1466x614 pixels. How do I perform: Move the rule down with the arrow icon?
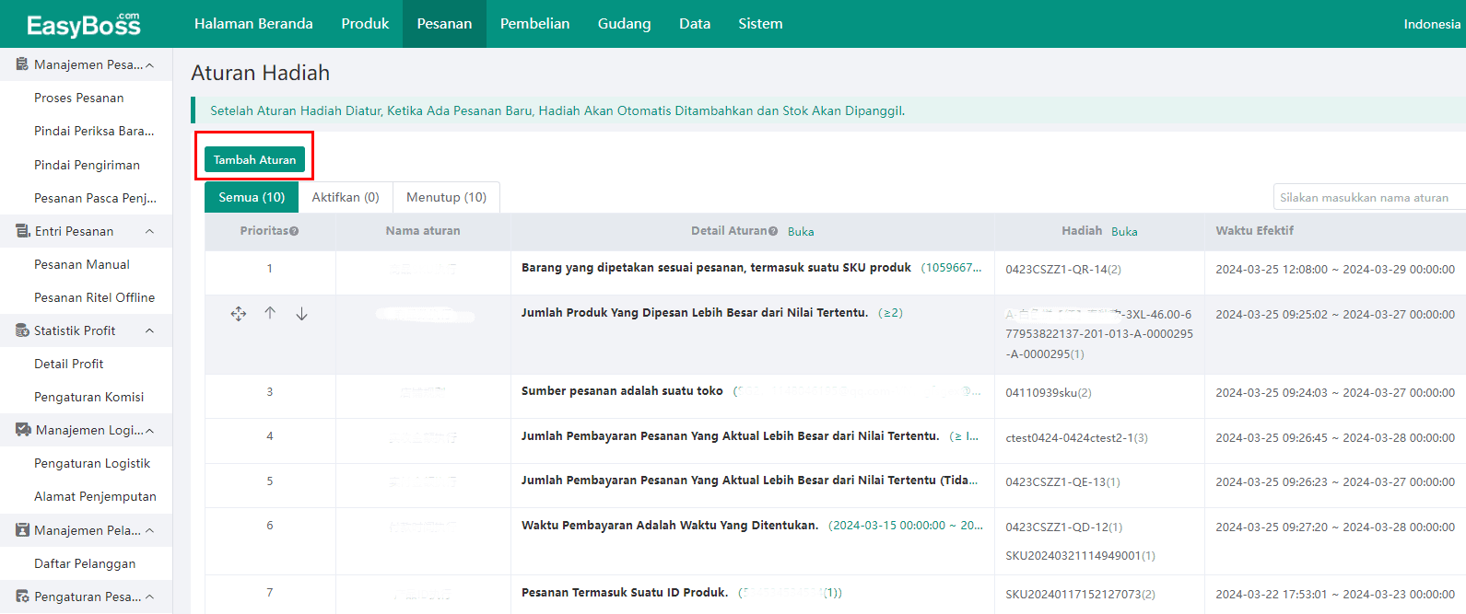pyautogui.click(x=301, y=314)
